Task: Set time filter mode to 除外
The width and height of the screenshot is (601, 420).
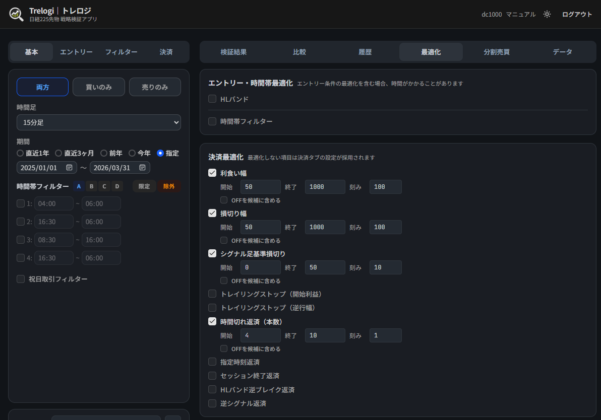Action: pos(169,186)
